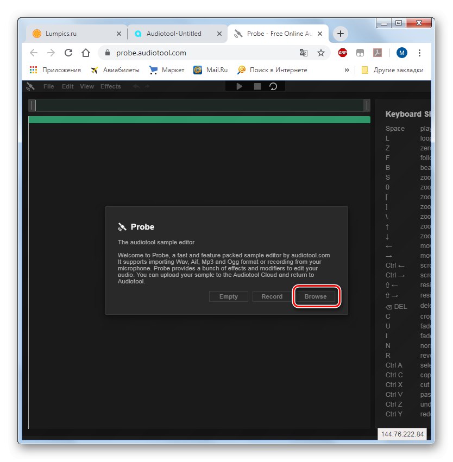
Task: Start playback with the play button
Action: point(240,86)
